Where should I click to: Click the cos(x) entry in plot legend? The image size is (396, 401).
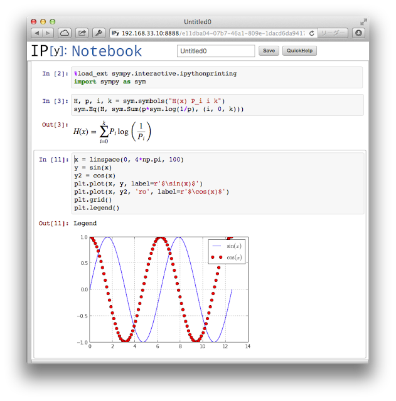point(227,258)
